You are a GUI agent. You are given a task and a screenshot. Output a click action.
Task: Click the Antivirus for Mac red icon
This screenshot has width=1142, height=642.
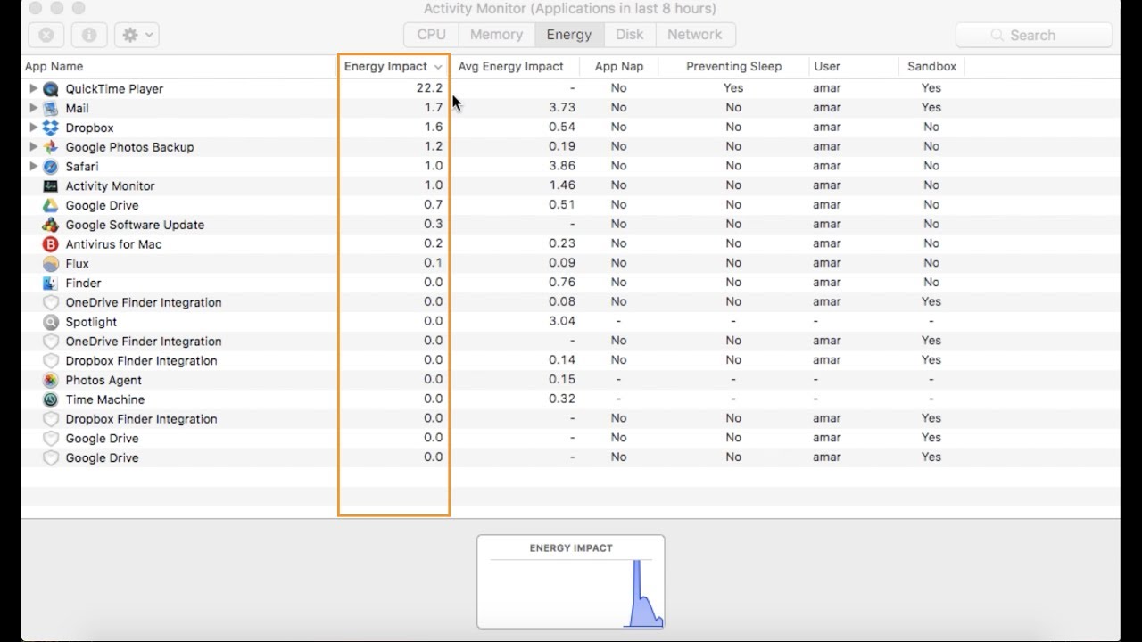click(x=51, y=244)
